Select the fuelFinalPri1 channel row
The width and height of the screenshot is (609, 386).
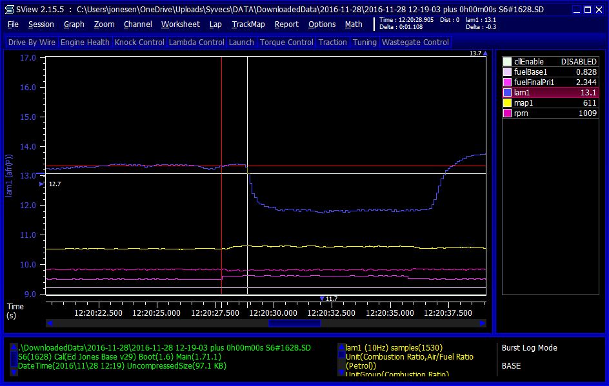click(550, 82)
